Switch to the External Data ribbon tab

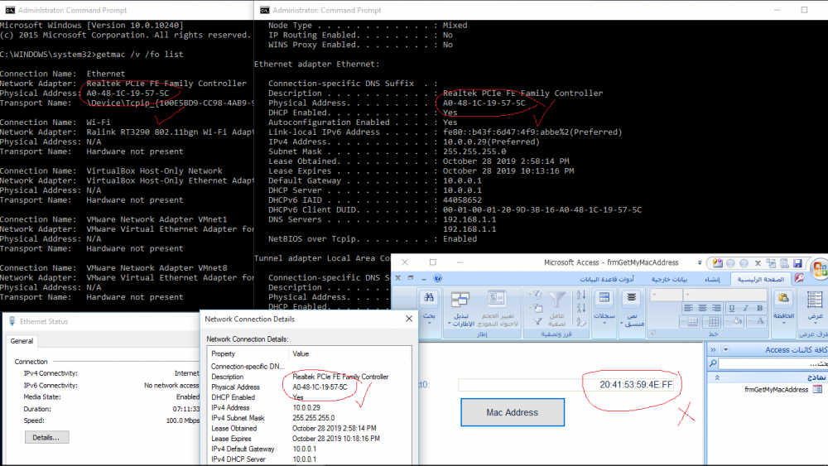669,279
